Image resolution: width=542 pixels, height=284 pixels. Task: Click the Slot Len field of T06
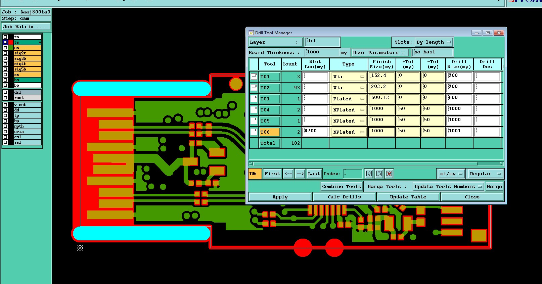315,132
